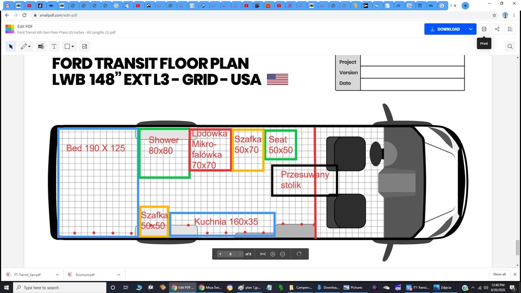Go to previous page arrow
This screenshot has width=521, height=293.
point(220,254)
